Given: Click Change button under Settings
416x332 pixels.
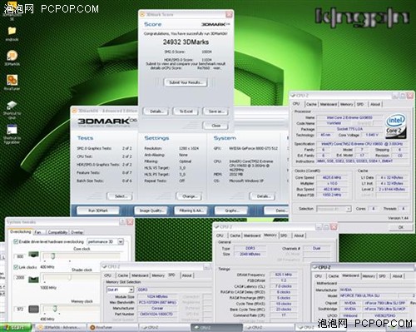Looking at the screenshot, I should coord(189,196).
